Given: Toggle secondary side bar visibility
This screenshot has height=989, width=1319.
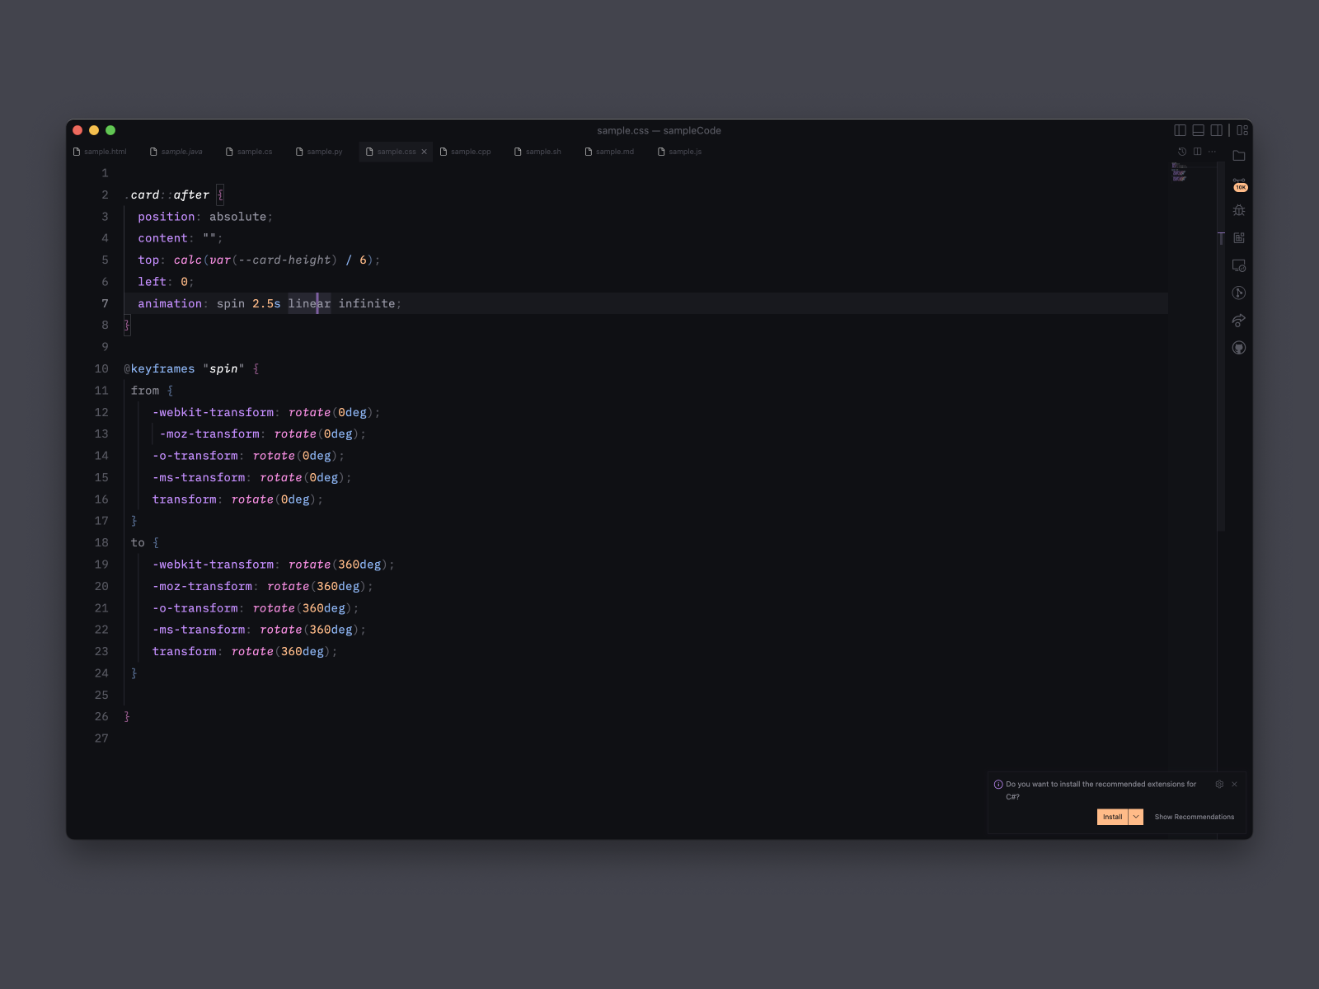Looking at the screenshot, I should pos(1216,130).
